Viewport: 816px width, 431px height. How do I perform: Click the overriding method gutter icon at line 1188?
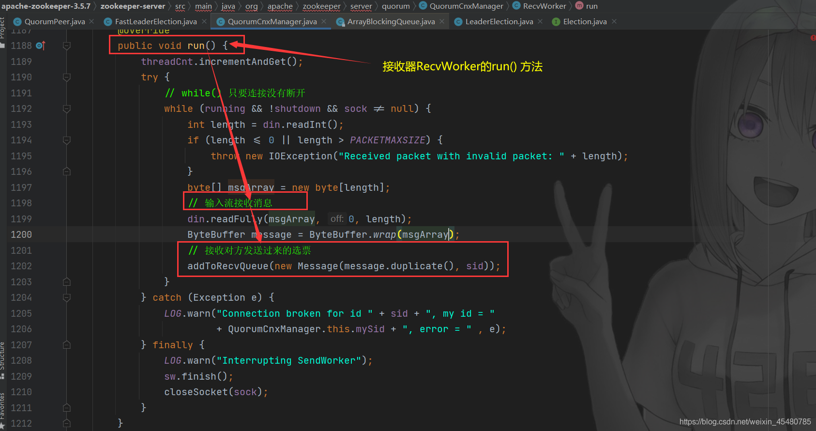coord(41,46)
